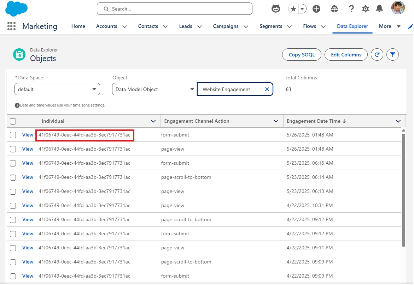Go to the Home tab
Image resolution: width=414 pixels, height=285 pixels.
tap(78, 26)
